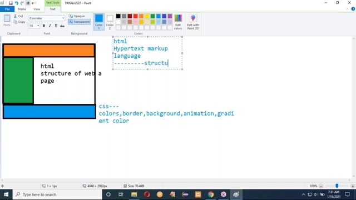Click the Size: 70.4KB status entry
Image resolution: width=356 pixels, height=200 pixels.
click(134, 186)
